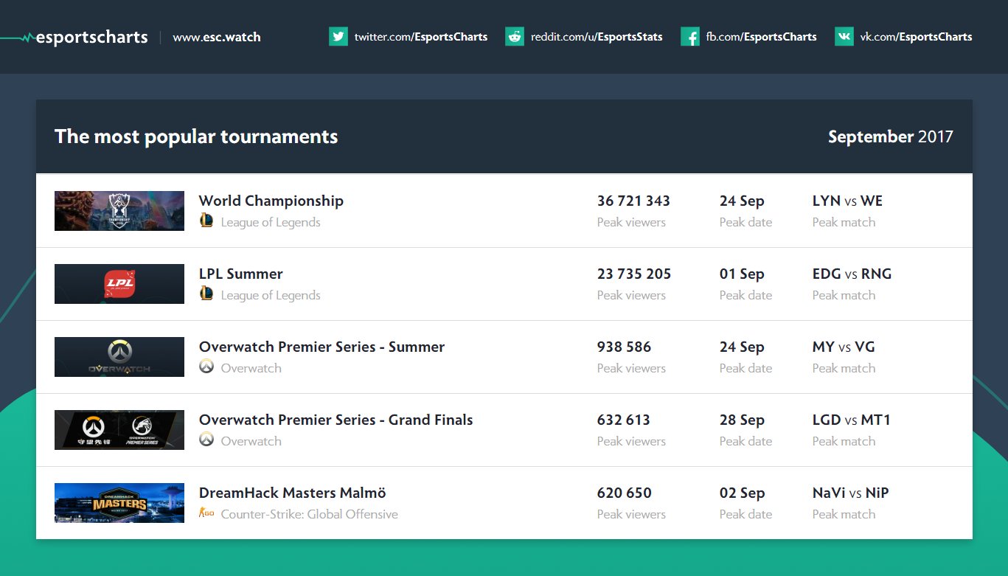The width and height of the screenshot is (1008, 576).
Task: Click the World Championship tournament title
Action: (271, 201)
